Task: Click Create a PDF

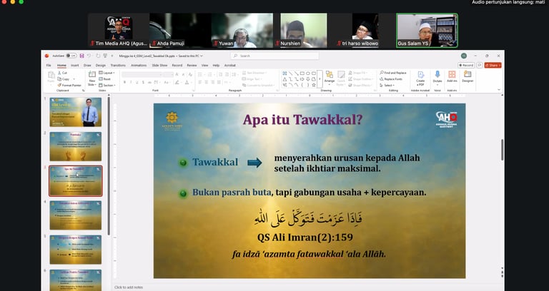Action: pyautogui.click(x=420, y=78)
